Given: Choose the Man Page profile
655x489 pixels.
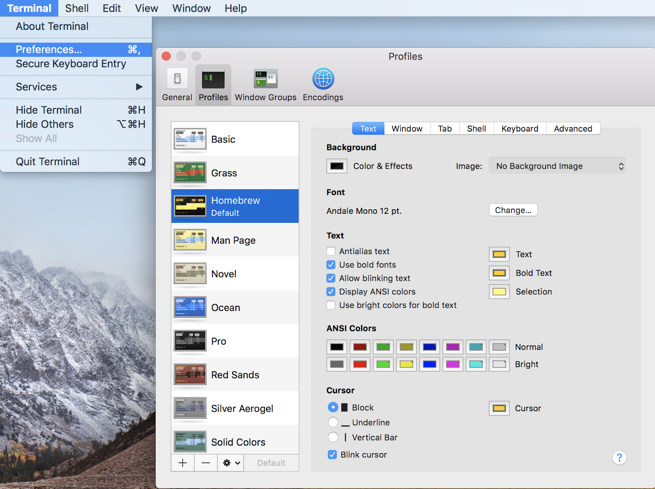Looking at the screenshot, I should point(235,240).
